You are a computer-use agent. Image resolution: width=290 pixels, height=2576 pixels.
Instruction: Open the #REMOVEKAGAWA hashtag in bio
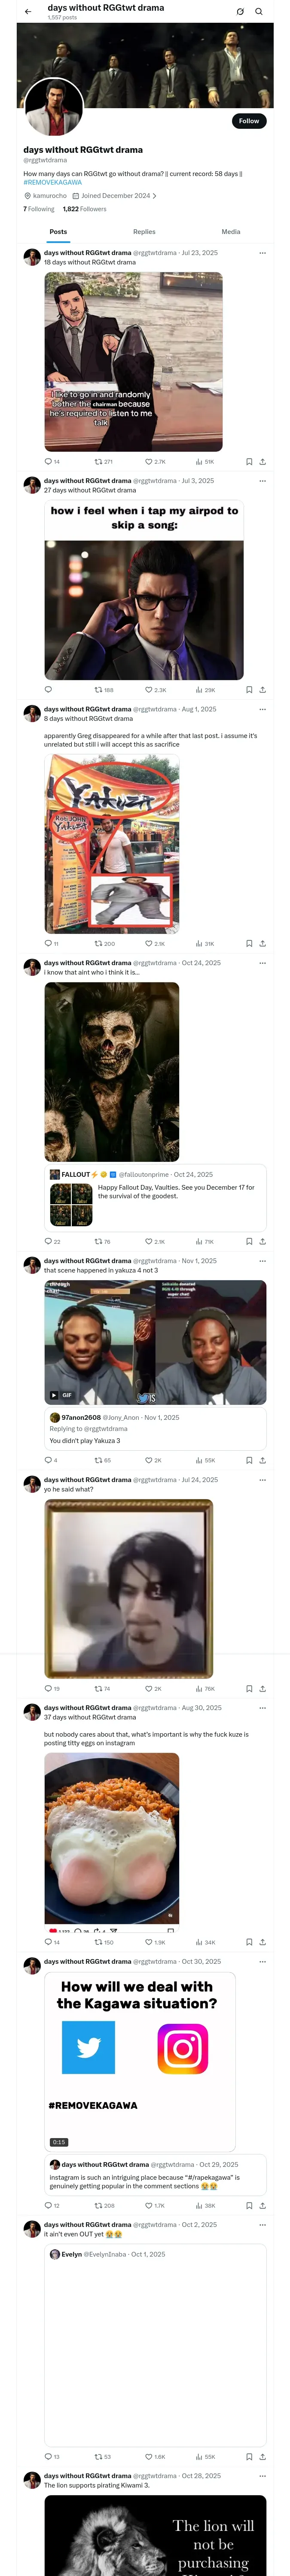[x=53, y=182]
